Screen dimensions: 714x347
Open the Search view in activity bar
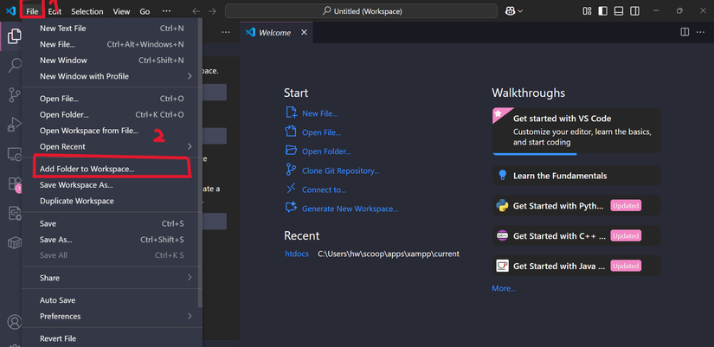pyautogui.click(x=15, y=66)
